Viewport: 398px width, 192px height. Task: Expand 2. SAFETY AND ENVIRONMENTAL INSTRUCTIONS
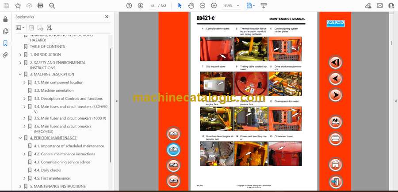coord(20,63)
